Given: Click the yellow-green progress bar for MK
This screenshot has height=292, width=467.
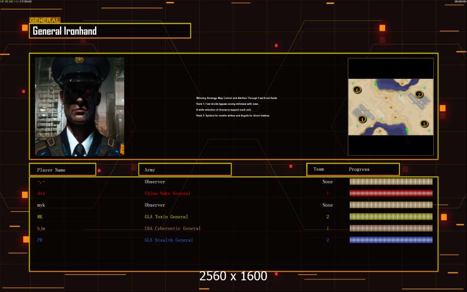Looking at the screenshot, I should click(391, 217).
